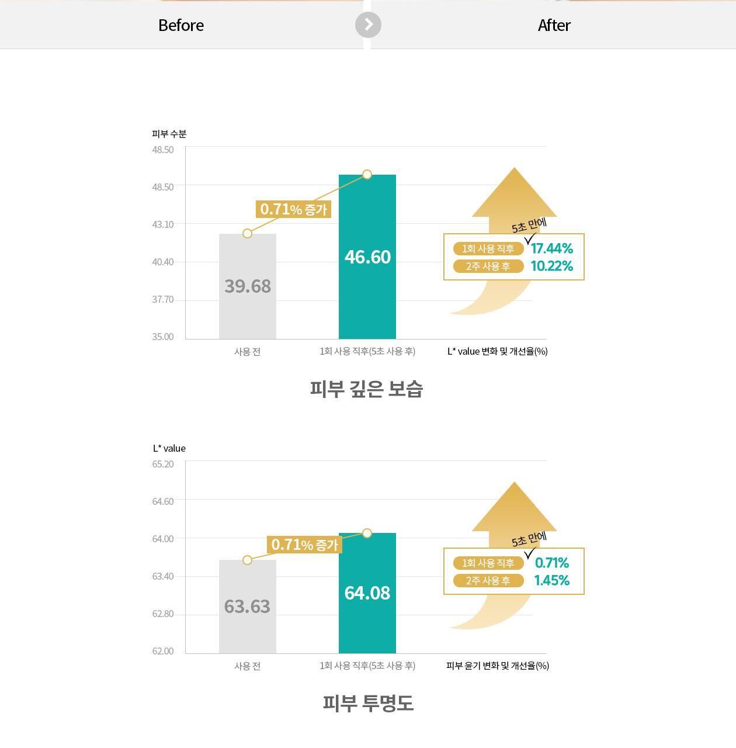Click the gold up arrow in the L* value chart
The image size is (736, 748).
click(514, 507)
